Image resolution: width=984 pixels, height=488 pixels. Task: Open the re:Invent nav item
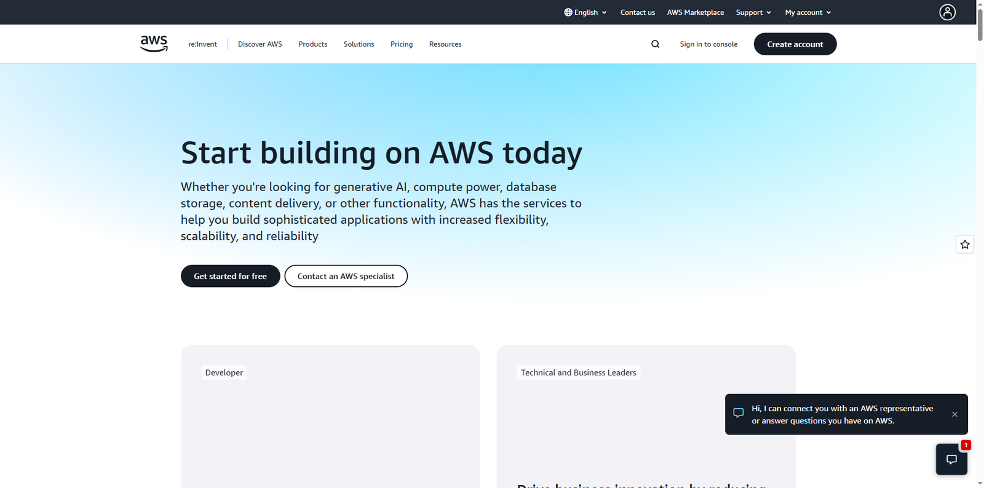tap(202, 44)
